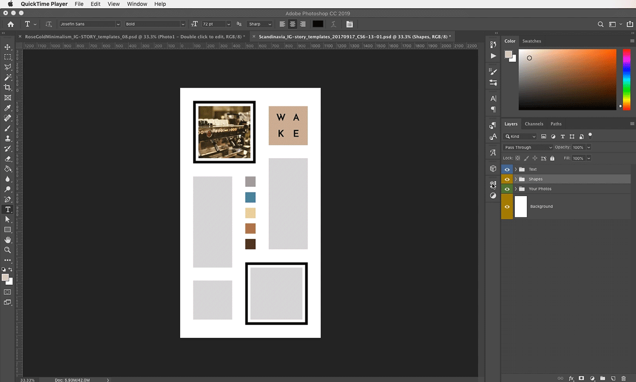
Task: Open the Sharp anti-aliasing dropdown
Action: (260, 24)
